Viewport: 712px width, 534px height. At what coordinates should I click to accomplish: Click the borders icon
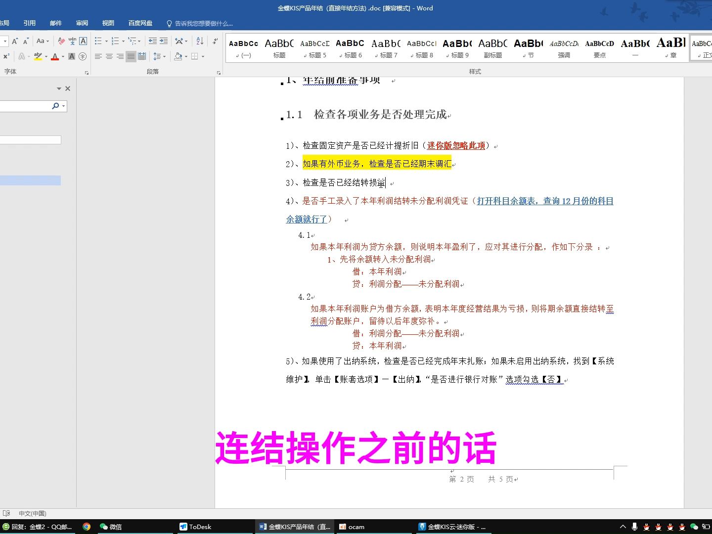[195, 56]
